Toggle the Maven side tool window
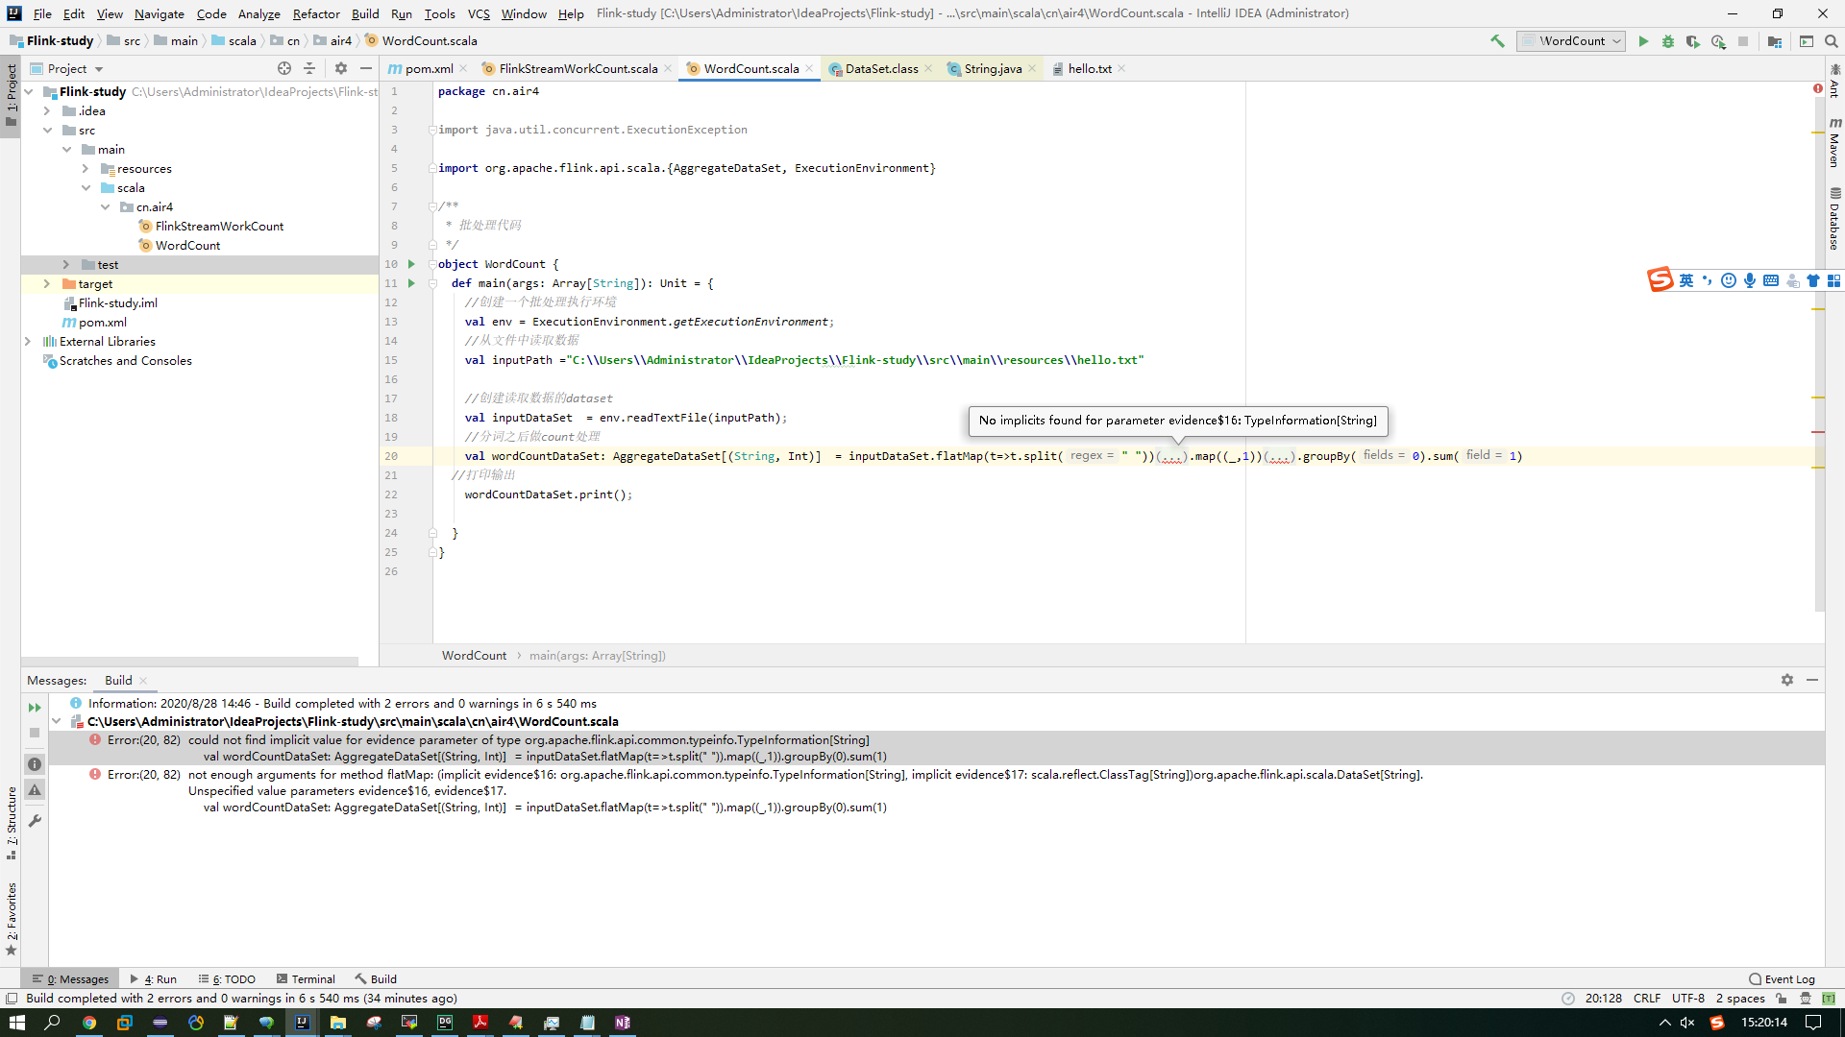The height and width of the screenshot is (1037, 1845). (x=1834, y=144)
